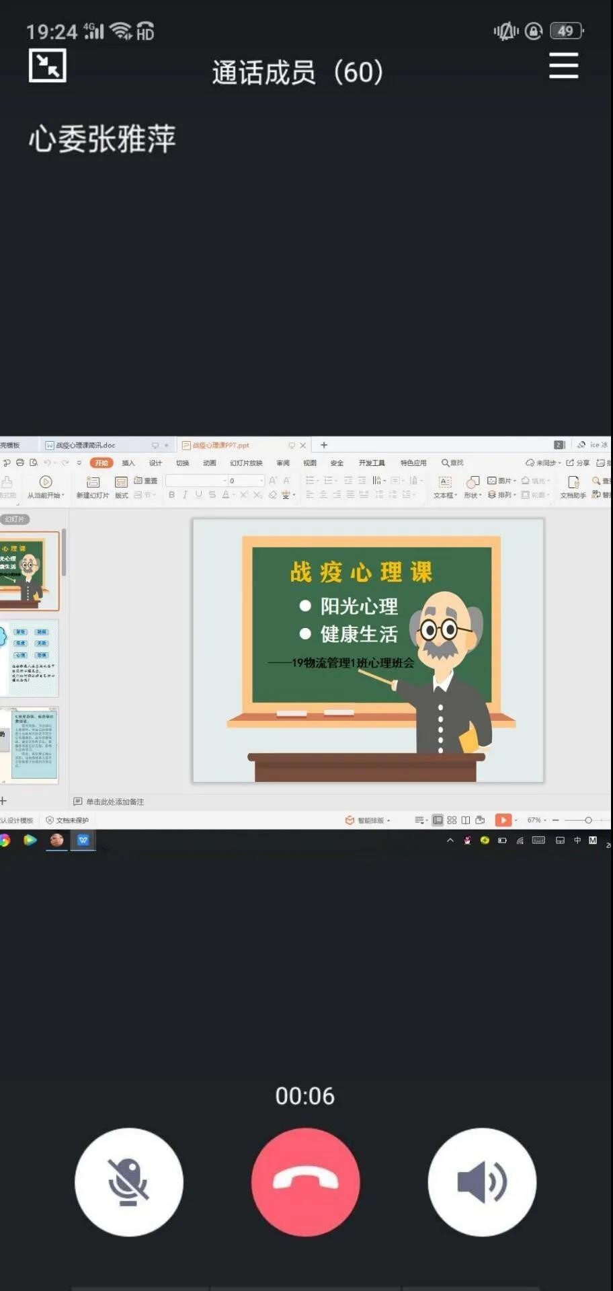Click the 文本框 text box tool
The width and height of the screenshot is (613, 1291).
coord(444,482)
